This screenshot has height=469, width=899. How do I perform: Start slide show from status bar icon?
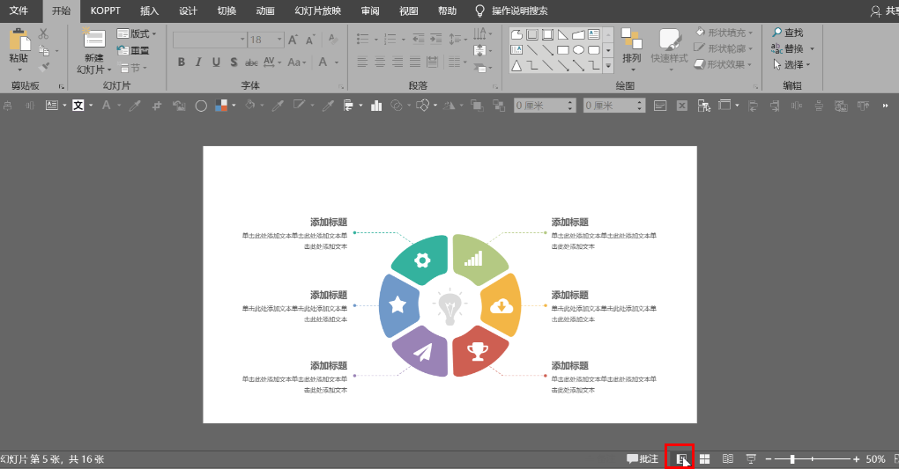[x=751, y=459]
